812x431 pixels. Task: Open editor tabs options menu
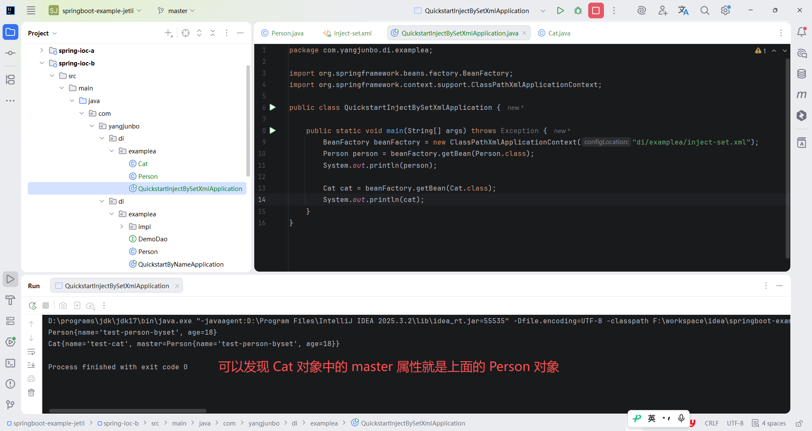(x=781, y=33)
